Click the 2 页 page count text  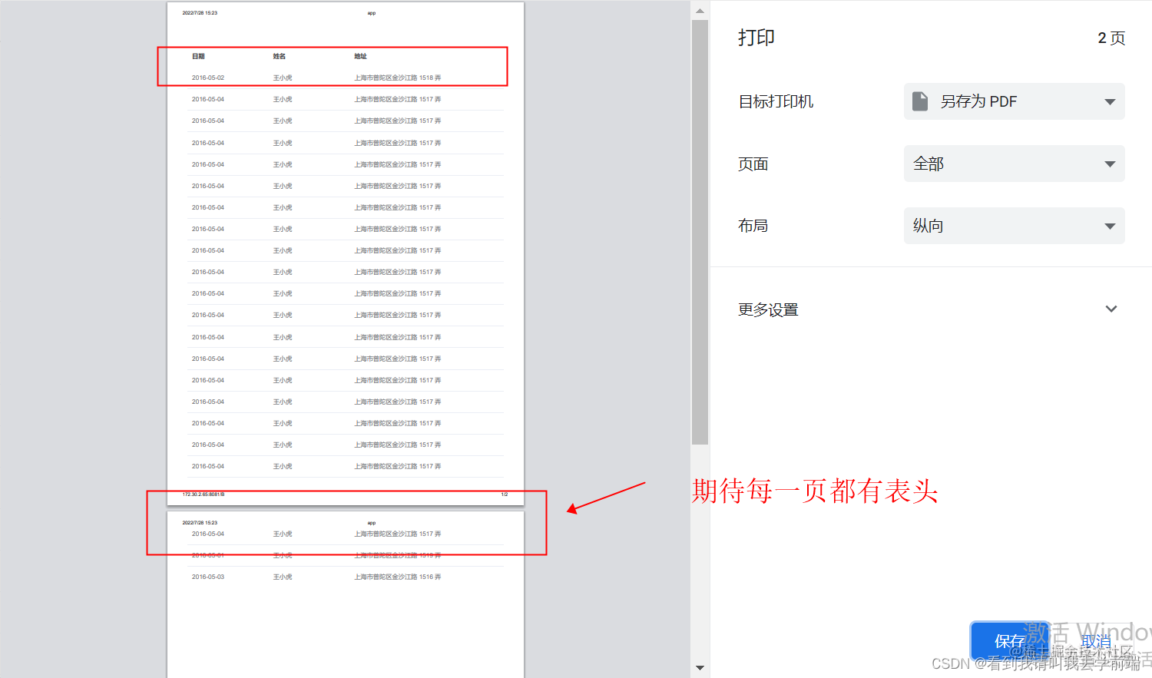[1111, 38]
